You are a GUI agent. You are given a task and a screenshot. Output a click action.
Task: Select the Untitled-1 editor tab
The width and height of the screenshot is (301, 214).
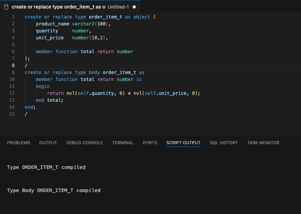coord(70,7)
